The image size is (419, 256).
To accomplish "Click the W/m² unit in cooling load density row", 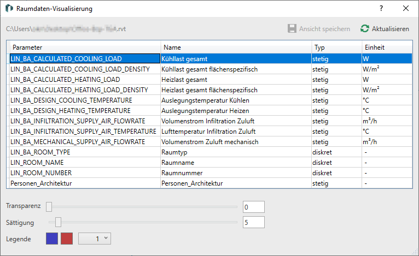I will coord(387,69).
